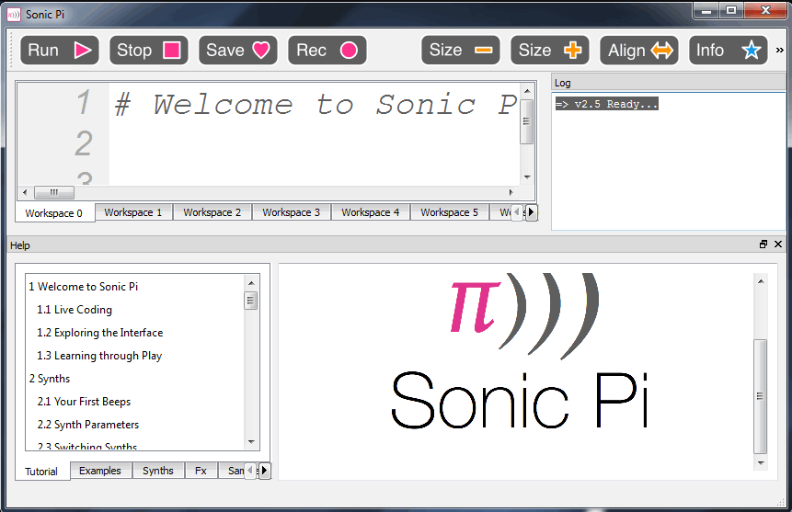
Task: Click the 'v2.5 Ready...' log entry
Action: [606, 104]
